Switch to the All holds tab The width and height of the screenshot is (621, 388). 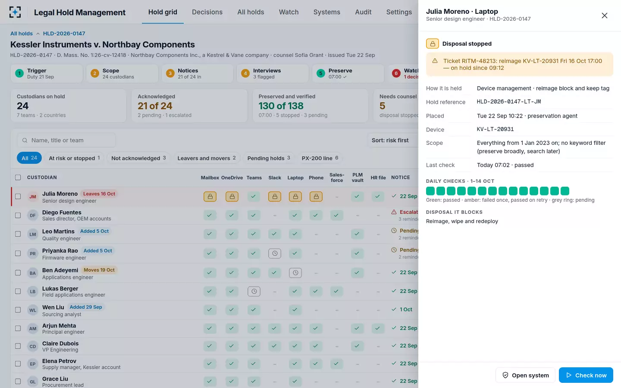pyautogui.click(x=251, y=12)
